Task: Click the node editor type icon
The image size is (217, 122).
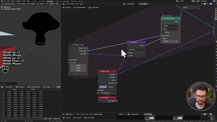Action: tap(63, 4)
